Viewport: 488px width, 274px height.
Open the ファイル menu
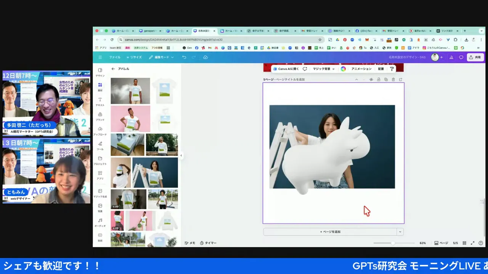pos(114,57)
